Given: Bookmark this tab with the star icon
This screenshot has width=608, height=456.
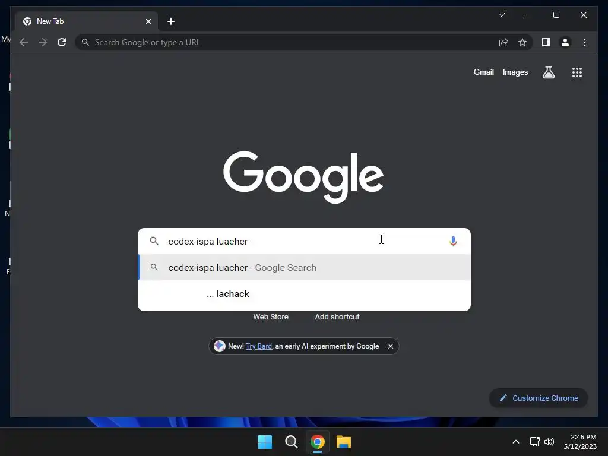Looking at the screenshot, I should pos(522,42).
